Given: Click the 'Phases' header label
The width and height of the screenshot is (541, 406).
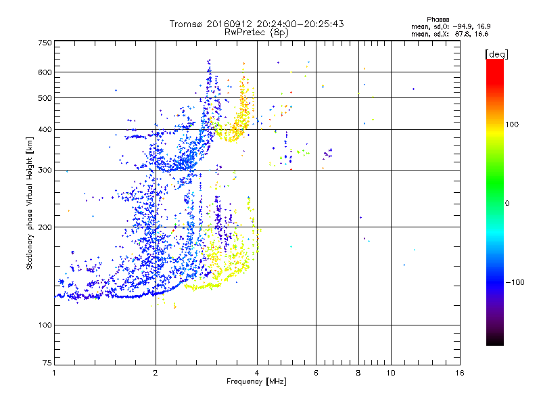Looking at the screenshot, I should coord(438,20).
